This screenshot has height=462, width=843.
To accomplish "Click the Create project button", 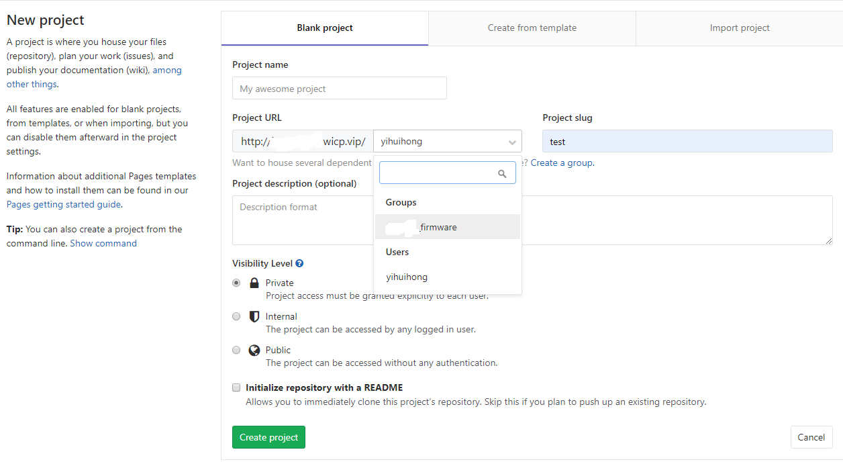I will (x=268, y=436).
